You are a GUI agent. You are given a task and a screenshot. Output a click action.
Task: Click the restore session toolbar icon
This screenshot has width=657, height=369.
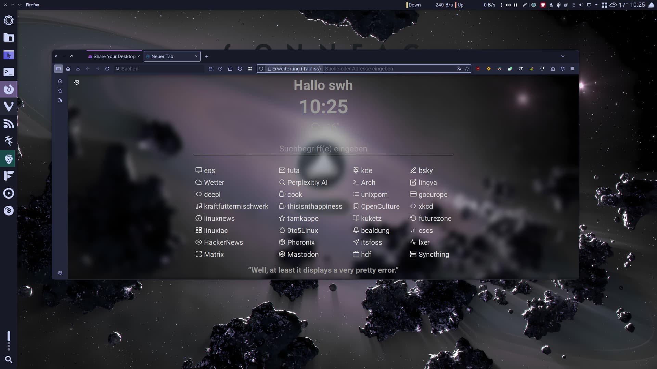point(240,69)
